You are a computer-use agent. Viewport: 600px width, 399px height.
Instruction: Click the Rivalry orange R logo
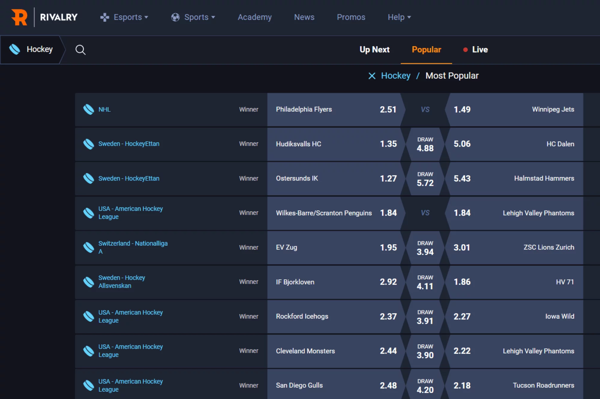[x=19, y=17]
